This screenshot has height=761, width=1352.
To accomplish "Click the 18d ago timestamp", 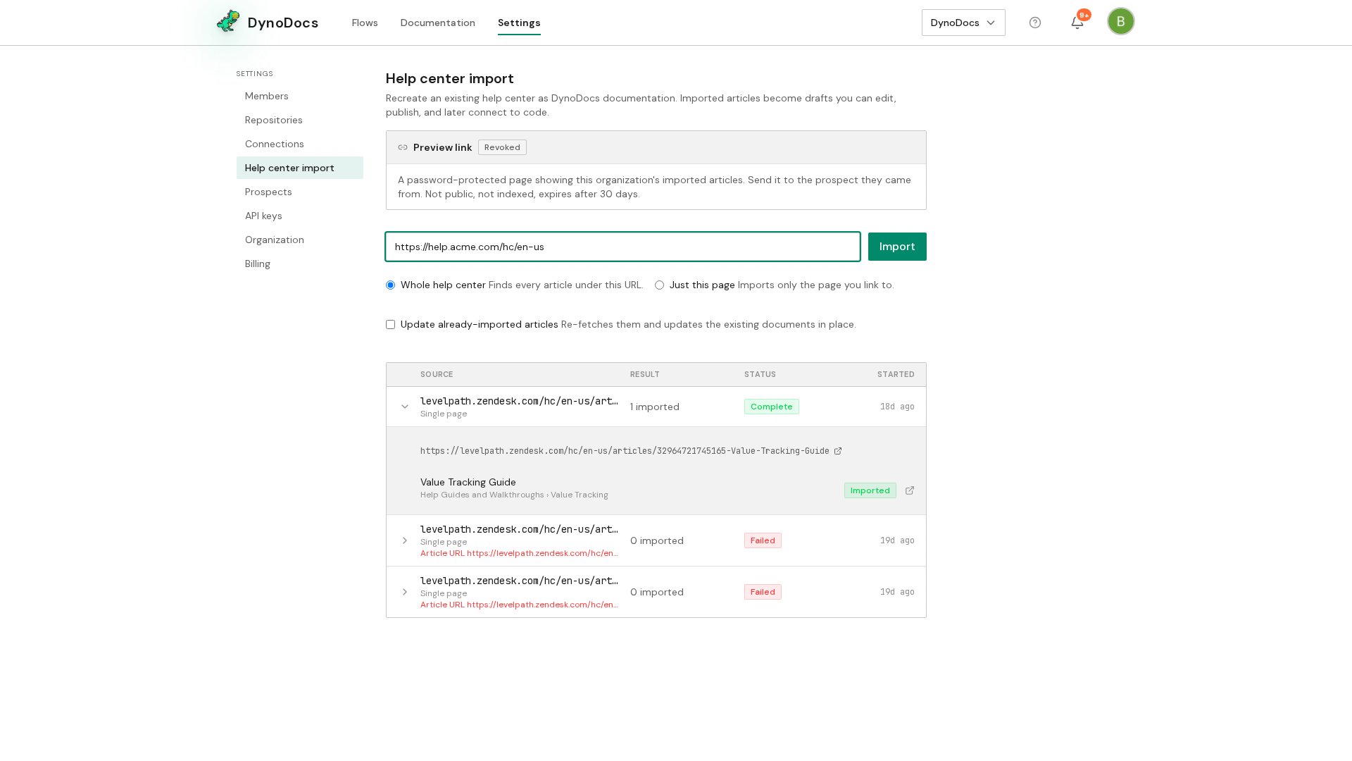I will pos(897,407).
